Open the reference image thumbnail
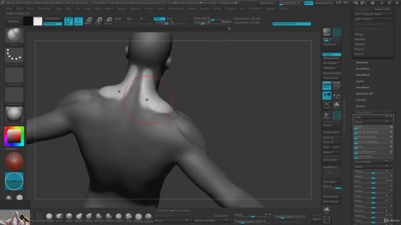This screenshot has height=225, width=401. (x=15, y=217)
